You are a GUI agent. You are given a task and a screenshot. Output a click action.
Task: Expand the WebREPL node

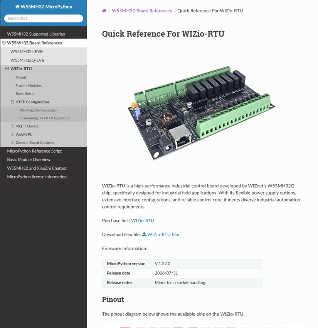pyautogui.click(x=12, y=134)
